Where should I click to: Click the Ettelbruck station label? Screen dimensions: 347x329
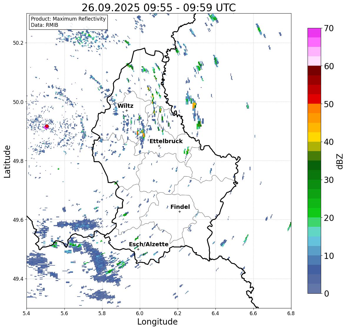166,141
